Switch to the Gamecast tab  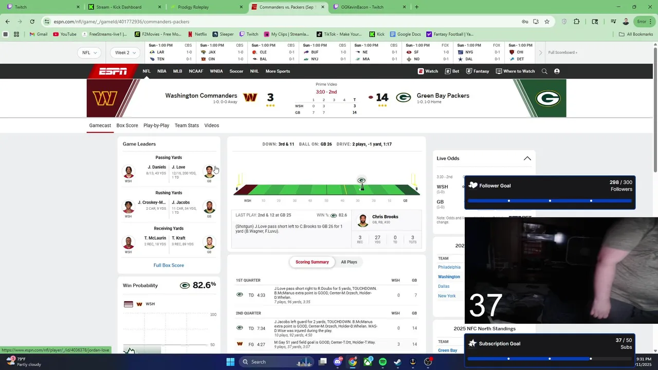pyautogui.click(x=100, y=125)
